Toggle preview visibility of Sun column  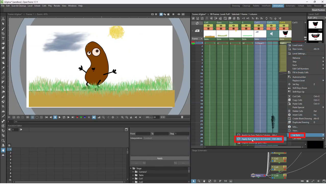click(x=233, y=26)
